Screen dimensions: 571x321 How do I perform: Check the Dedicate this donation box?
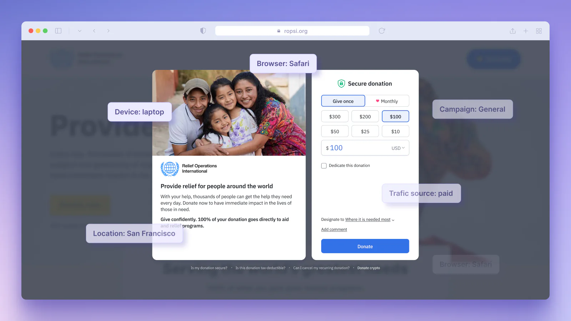pyautogui.click(x=324, y=166)
